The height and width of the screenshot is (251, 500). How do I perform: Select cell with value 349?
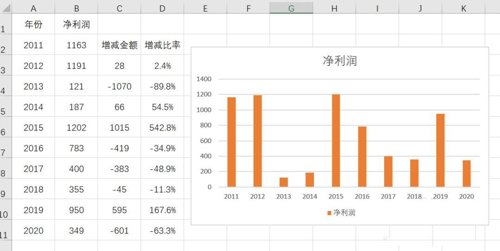pos(76,230)
